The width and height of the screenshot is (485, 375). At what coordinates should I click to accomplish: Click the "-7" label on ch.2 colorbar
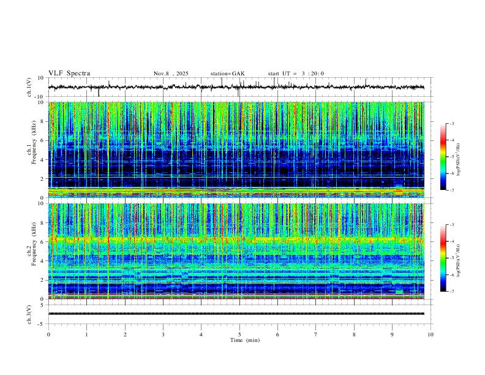(452, 292)
